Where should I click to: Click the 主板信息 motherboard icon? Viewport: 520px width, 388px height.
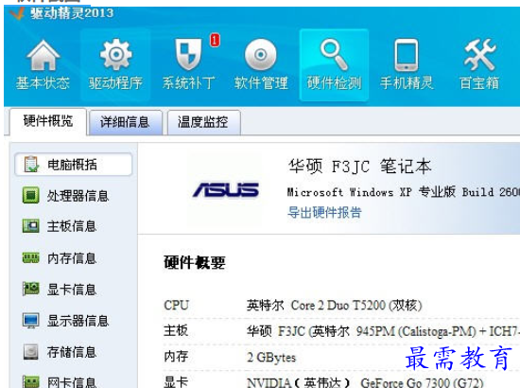(31, 225)
